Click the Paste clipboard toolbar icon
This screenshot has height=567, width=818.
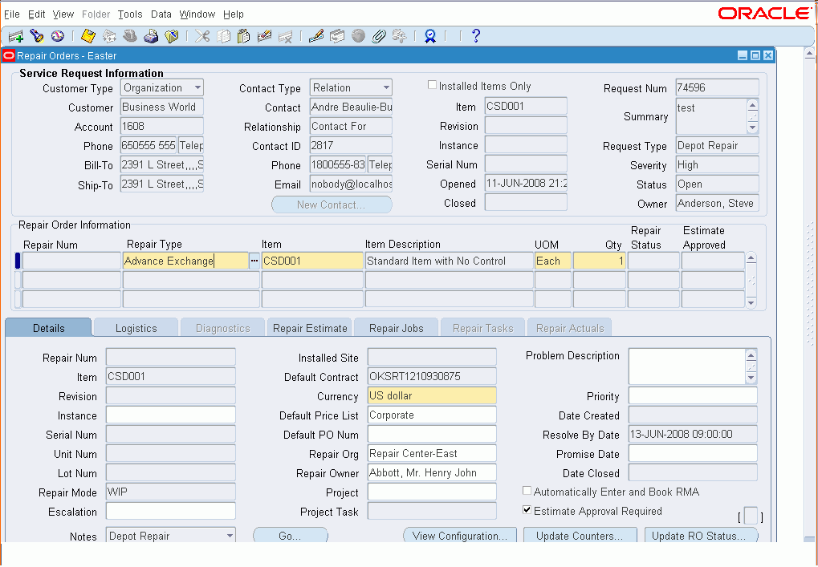coord(243,36)
